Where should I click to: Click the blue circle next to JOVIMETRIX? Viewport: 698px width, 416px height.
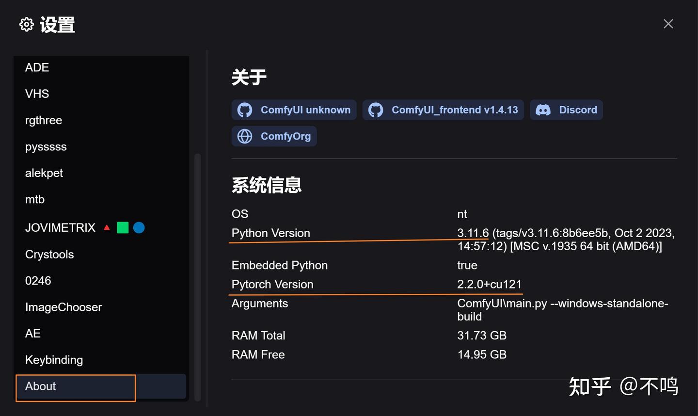click(x=139, y=227)
